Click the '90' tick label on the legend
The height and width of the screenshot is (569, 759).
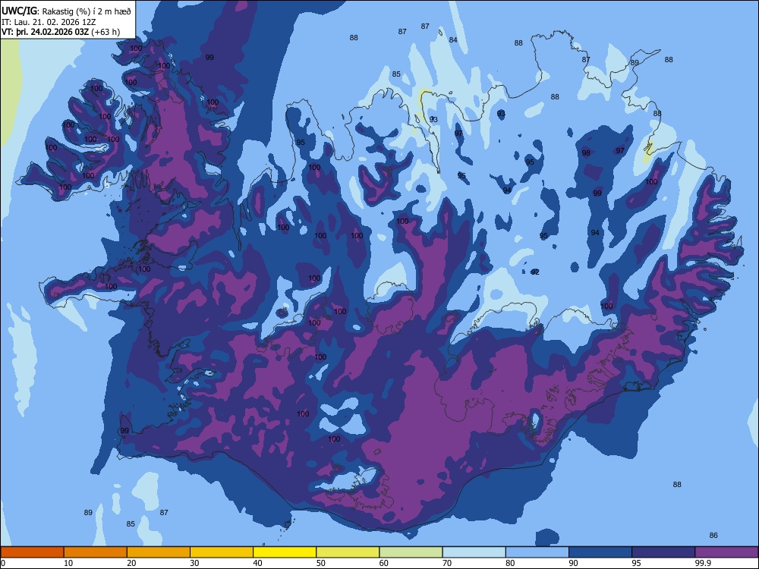(573, 563)
